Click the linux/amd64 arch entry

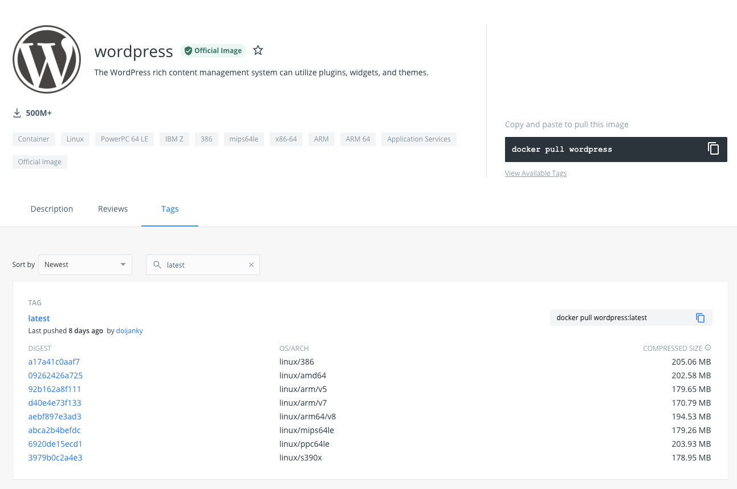coord(303,375)
